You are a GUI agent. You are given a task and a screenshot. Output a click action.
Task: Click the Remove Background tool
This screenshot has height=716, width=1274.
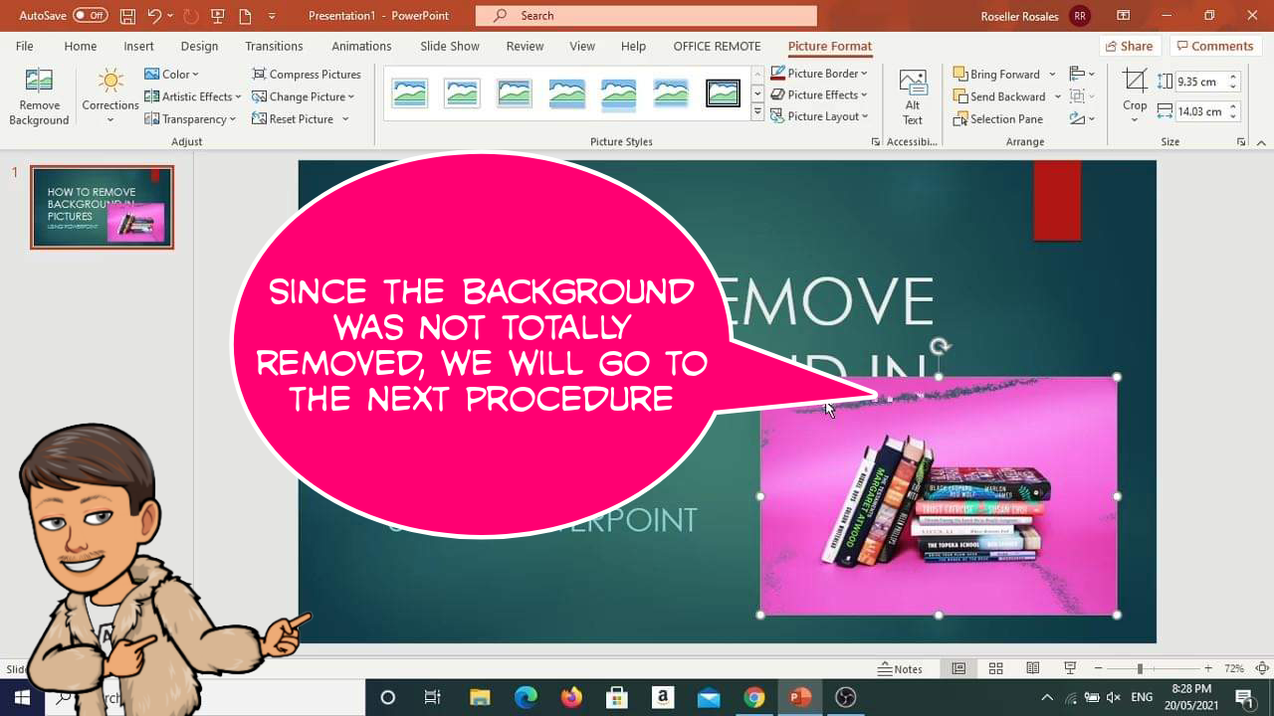38,94
